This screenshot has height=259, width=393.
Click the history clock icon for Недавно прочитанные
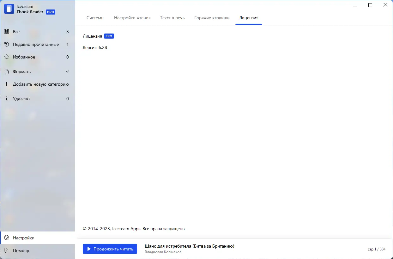6,44
